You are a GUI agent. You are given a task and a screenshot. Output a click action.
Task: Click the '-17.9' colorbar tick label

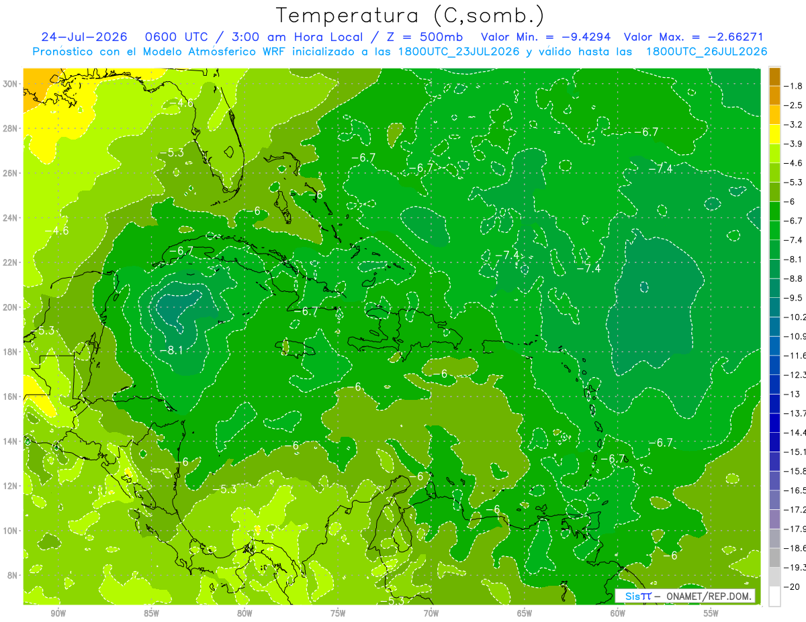click(797, 528)
